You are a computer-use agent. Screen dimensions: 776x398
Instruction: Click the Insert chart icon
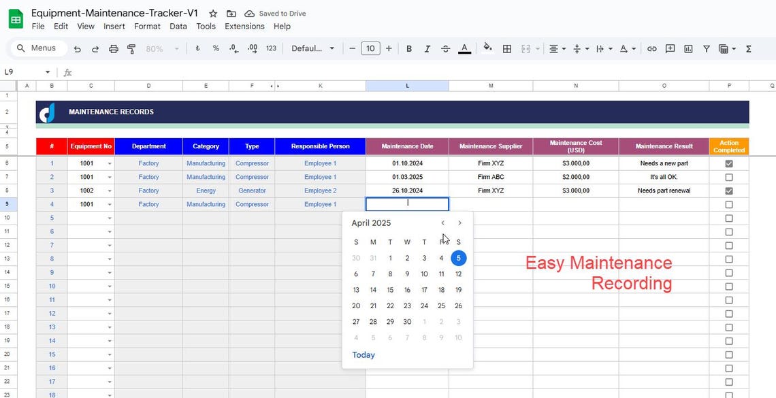click(688, 48)
